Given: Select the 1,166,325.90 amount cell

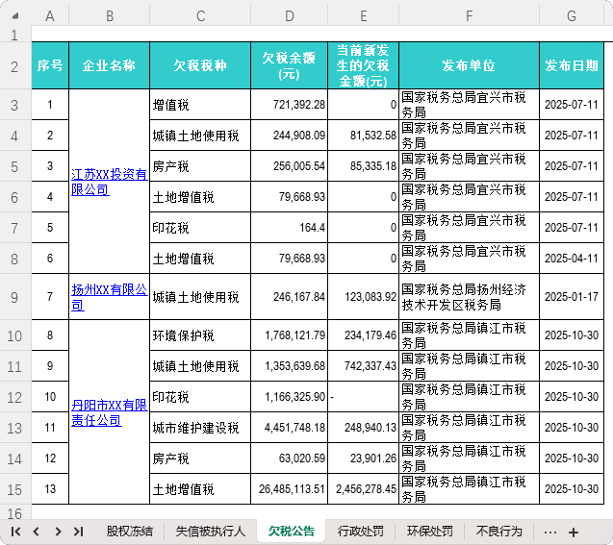Looking at the screenshot, I should click(290, 397).
